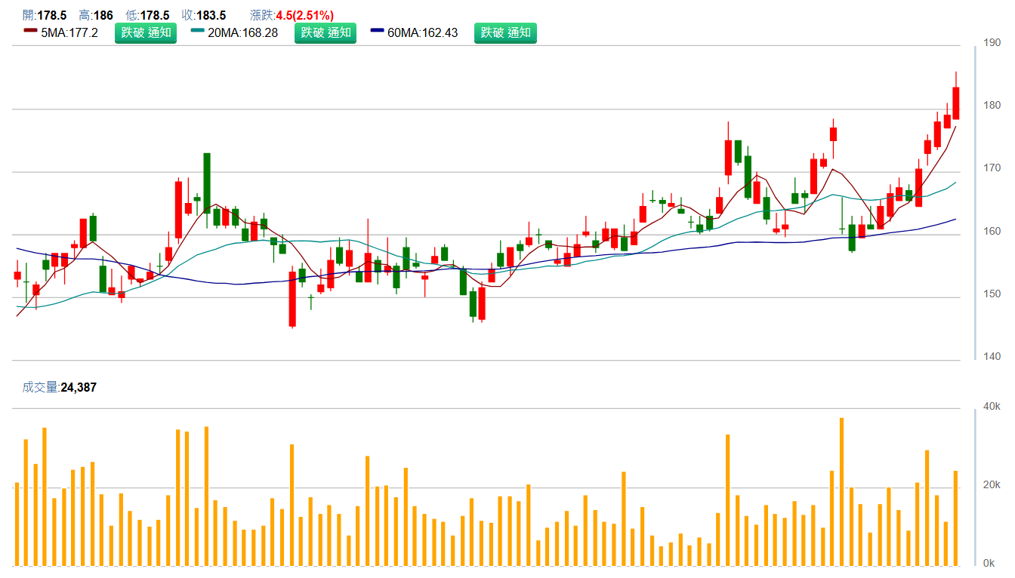Select the rightmost orange volume bar

pos(955,518)
